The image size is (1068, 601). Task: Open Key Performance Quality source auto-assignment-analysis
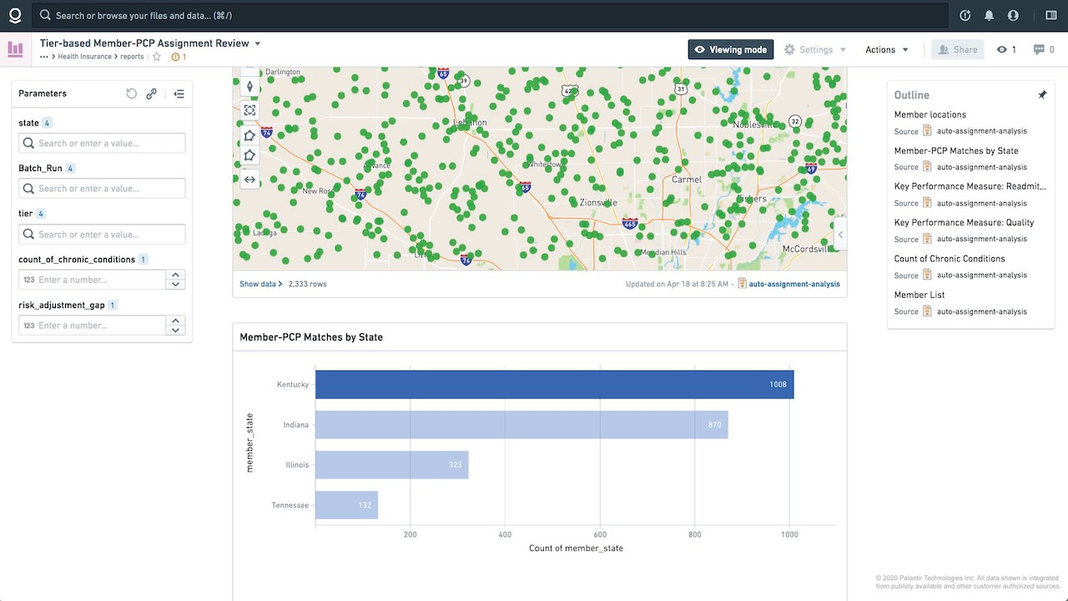(982, 239)
